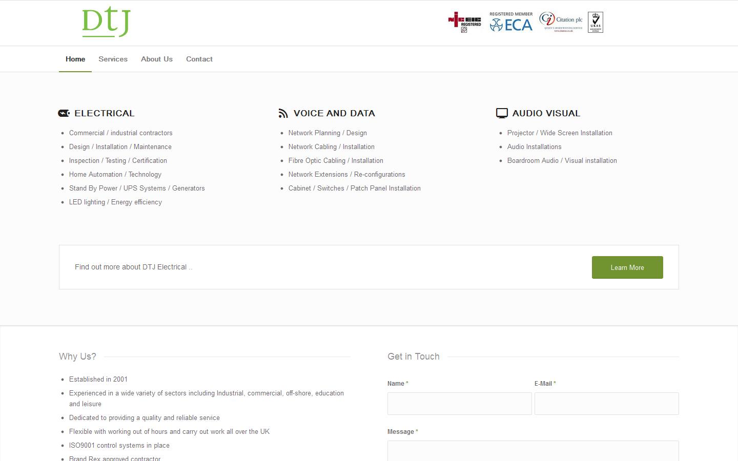The image size is (738, 461).
Task: Click the UKAS Management Systems badge
Action: (x=596, y=22)
